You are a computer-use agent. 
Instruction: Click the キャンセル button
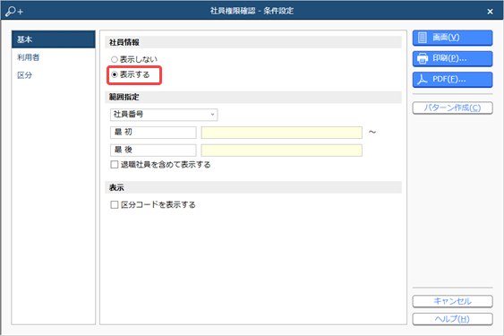[452, 301]
